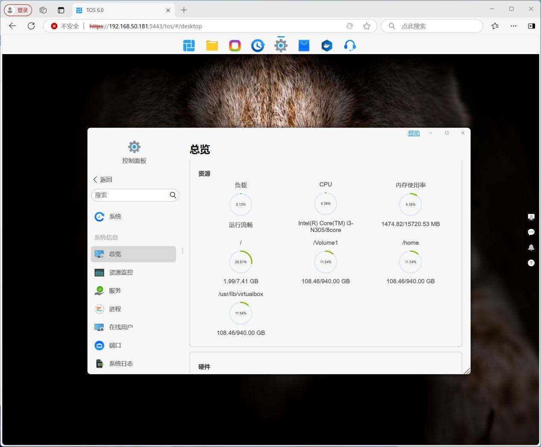Open the File Manager folder icon
Screen dimensions: 541x447
[212, 46]
